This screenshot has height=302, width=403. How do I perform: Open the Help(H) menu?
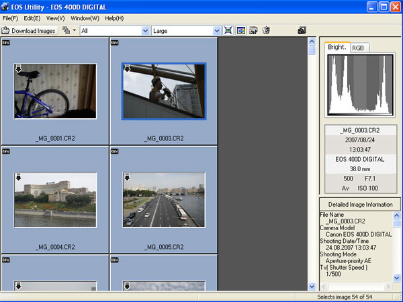point(114,19)
